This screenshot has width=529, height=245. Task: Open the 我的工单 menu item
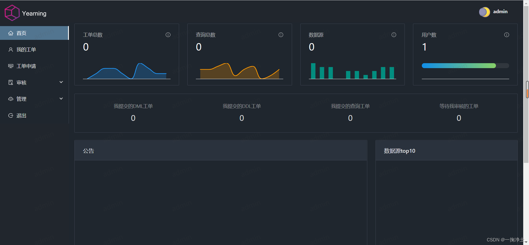coord(34,49)
